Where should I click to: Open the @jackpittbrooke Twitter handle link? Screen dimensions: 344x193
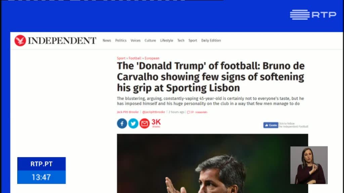(154, 112)
